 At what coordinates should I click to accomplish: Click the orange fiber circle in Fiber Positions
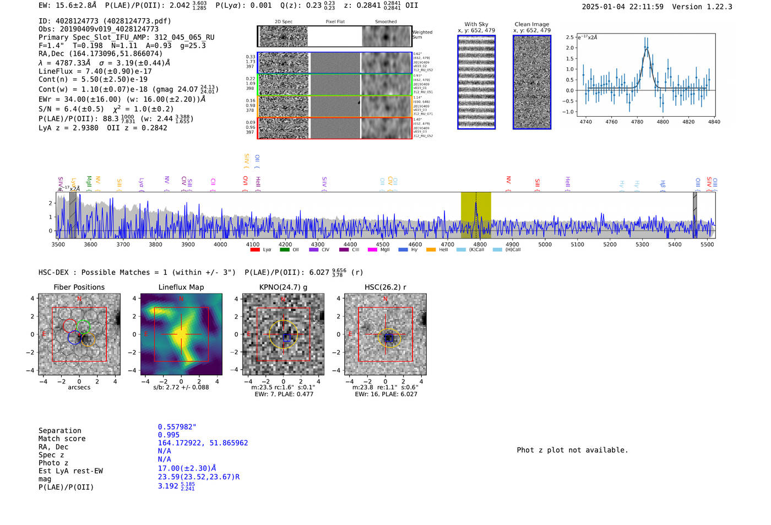tap(88, 339)
